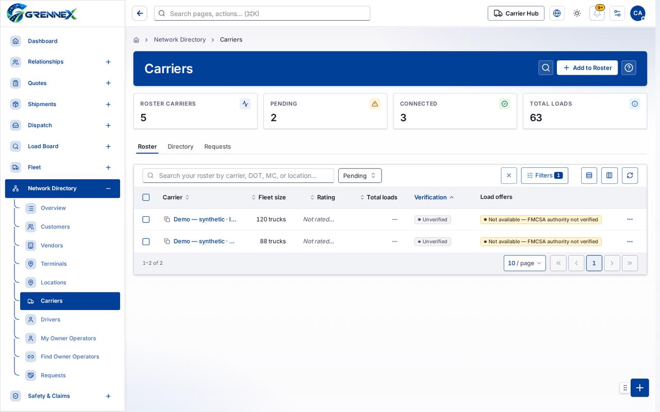The height and width of the screenshot is (412, 660).
Task: Switch to the Directory tab
Action: pos(180,147)
